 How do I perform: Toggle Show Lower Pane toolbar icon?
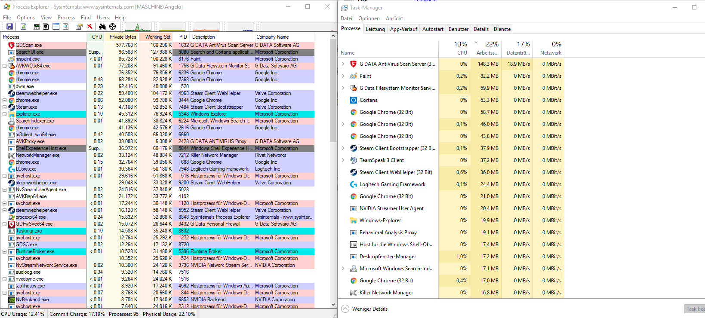pos(56,27)
